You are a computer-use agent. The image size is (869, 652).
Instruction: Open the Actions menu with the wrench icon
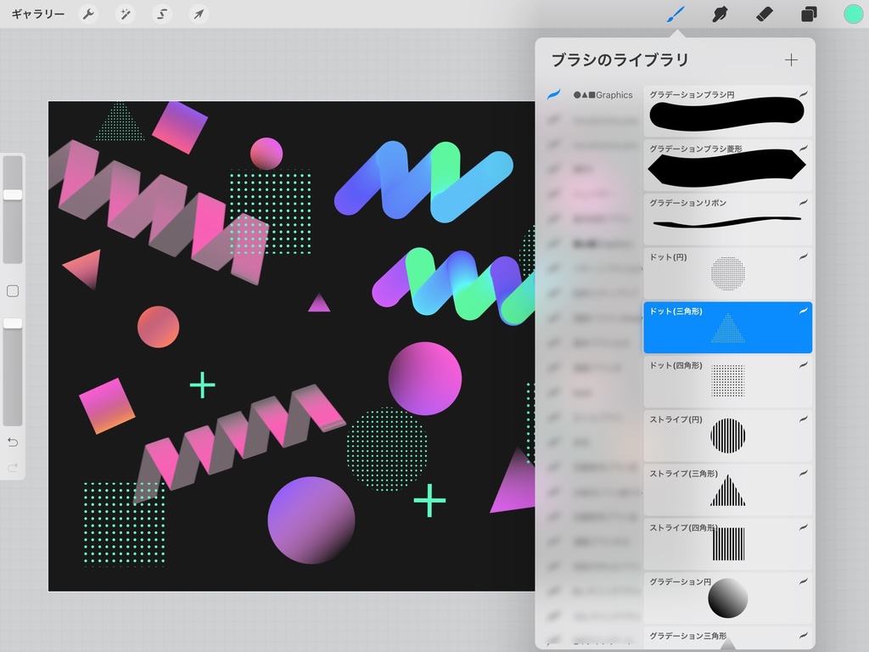point(88,14)
